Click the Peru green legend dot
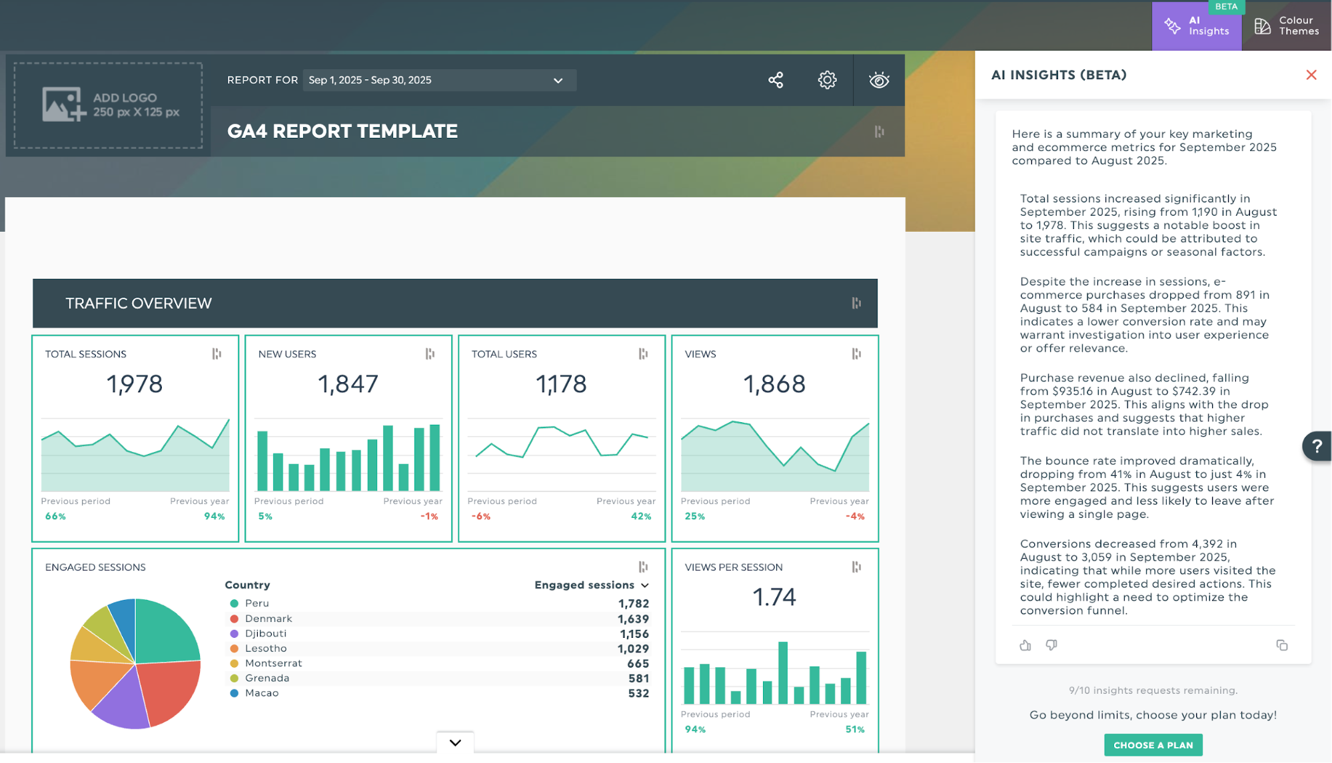 tap(234, 603)
